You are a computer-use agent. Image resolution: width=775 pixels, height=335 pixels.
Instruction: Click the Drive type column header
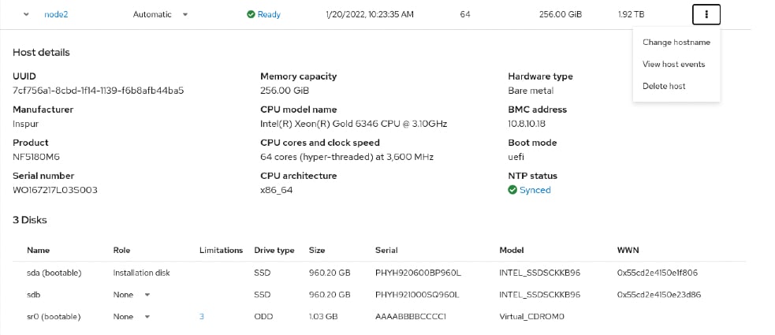(274, 250)
